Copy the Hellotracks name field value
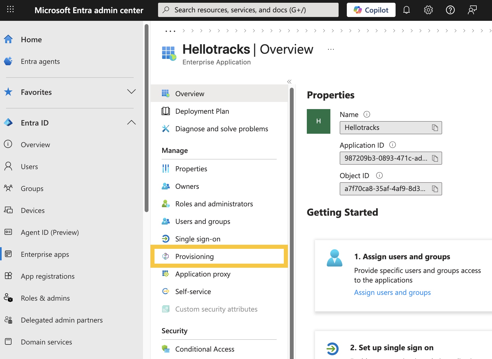This screenshot has width=492, height=359. point(435,128)
